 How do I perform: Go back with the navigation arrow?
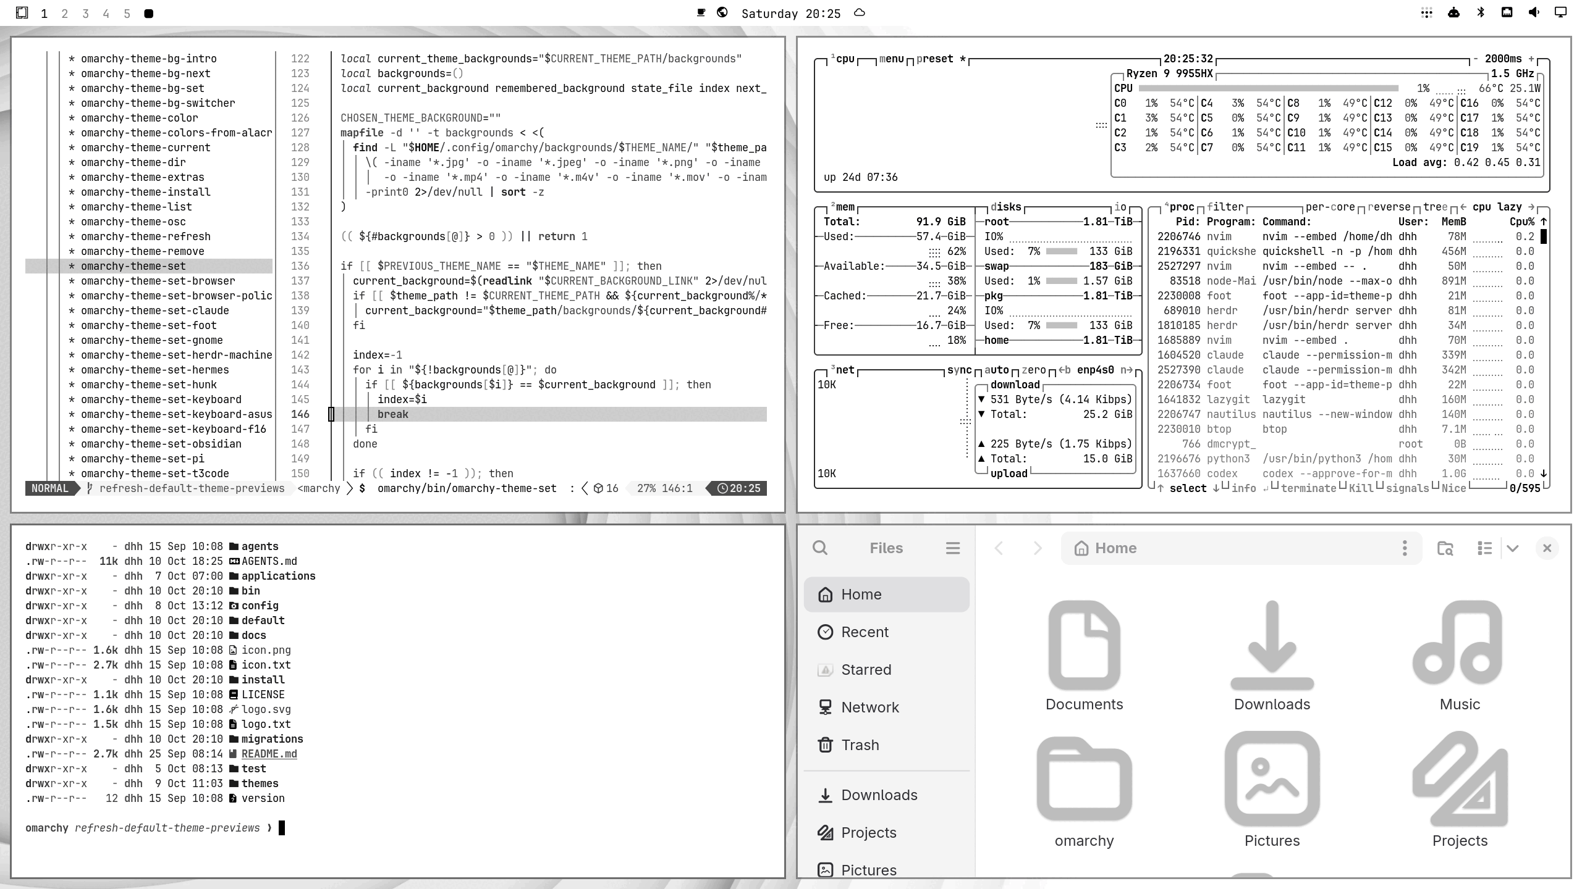999,548
